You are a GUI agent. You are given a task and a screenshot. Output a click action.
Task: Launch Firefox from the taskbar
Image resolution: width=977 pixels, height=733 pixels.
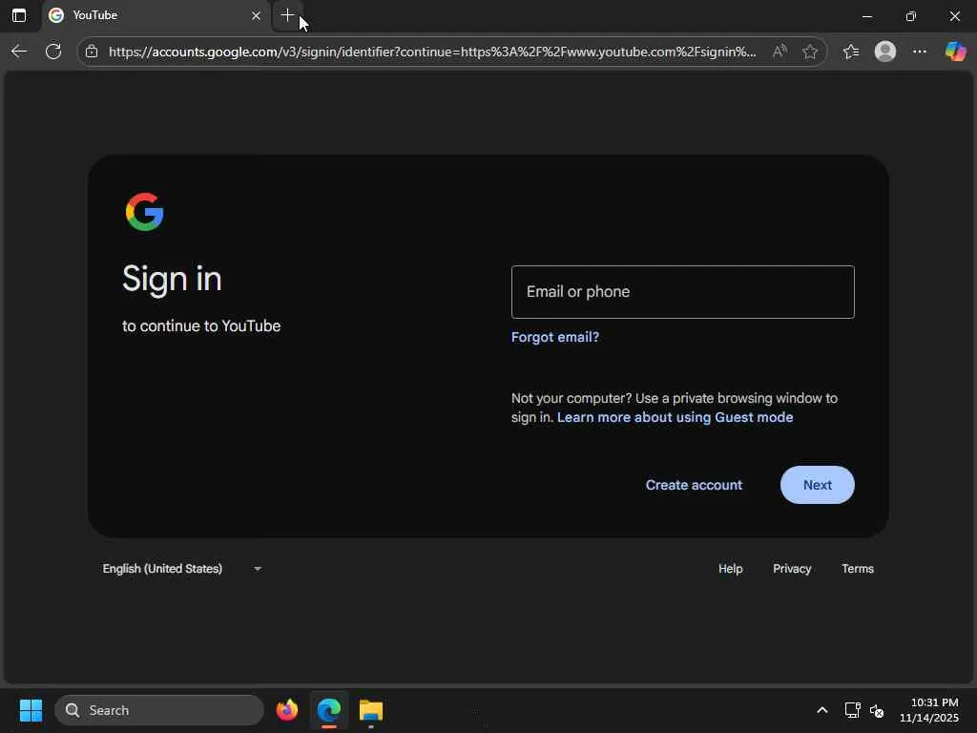click(287, 710)
